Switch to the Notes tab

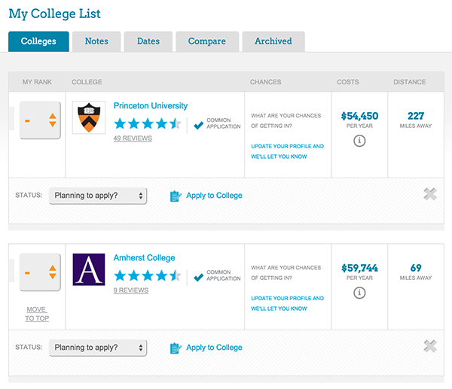[96, 41]
